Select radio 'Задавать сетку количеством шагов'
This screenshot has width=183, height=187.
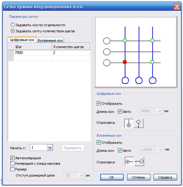coord(12,31)
